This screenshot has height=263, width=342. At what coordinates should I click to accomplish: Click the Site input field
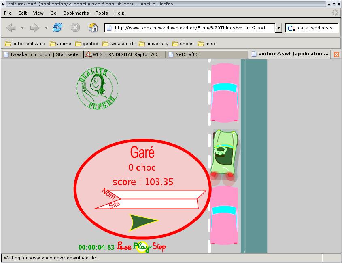(158, 204)
